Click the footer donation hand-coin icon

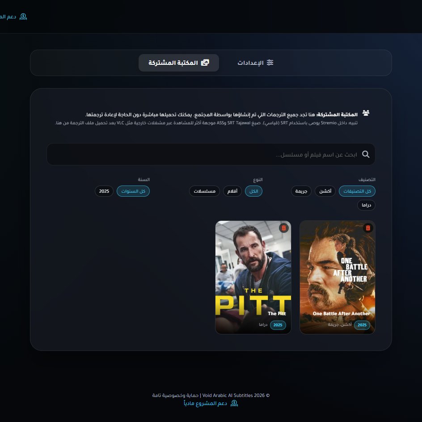tap(234, 403)
